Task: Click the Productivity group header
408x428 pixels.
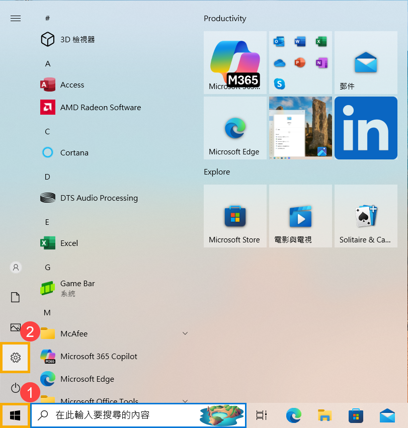Action: click(x=225, y=19)
